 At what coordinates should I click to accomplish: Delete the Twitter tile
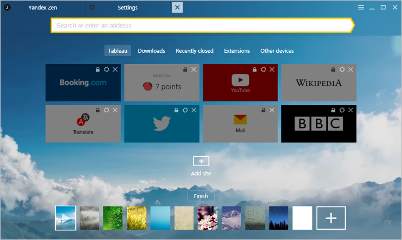point(194,110)
